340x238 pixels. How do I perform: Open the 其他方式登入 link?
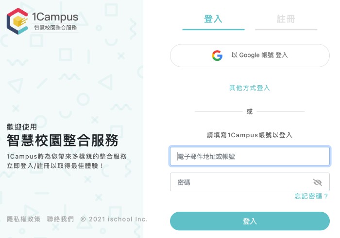click(250, 88)
